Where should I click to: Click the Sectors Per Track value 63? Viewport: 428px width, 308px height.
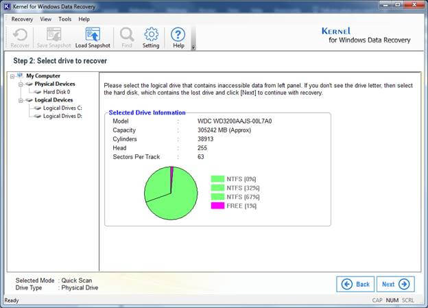[200, 156]
